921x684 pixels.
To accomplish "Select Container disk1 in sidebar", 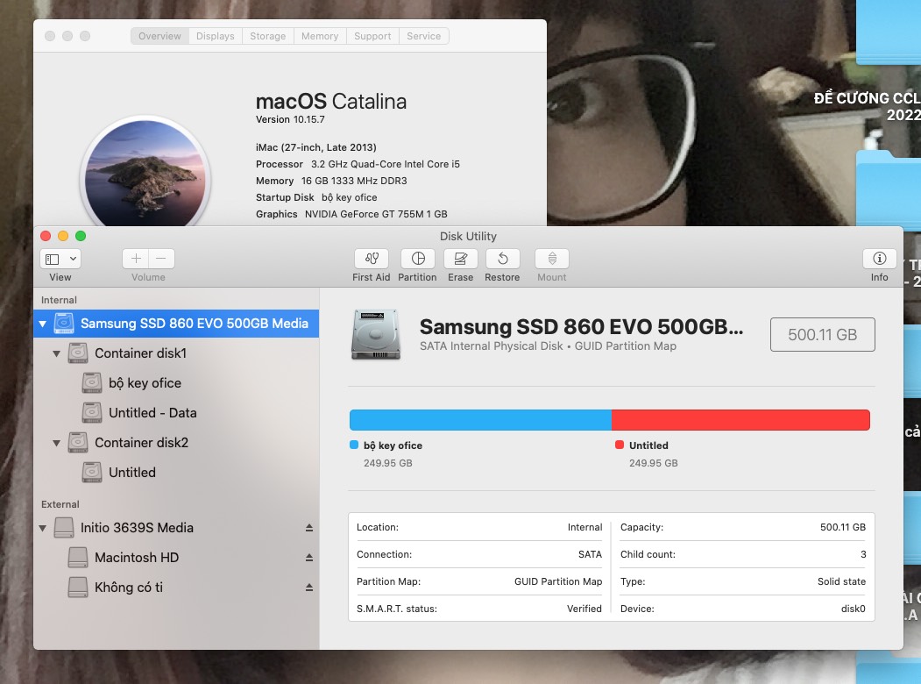I will [176, 353].
